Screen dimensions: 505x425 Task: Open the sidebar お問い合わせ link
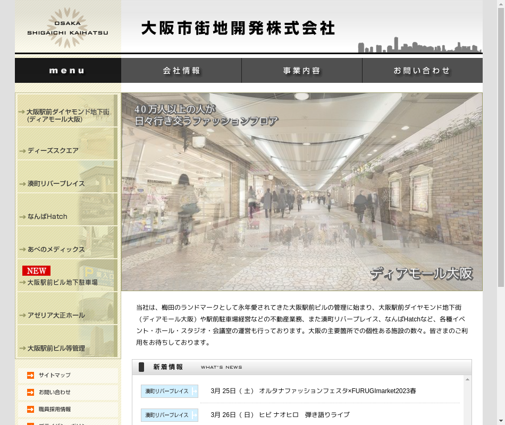[x=54, y=392]
